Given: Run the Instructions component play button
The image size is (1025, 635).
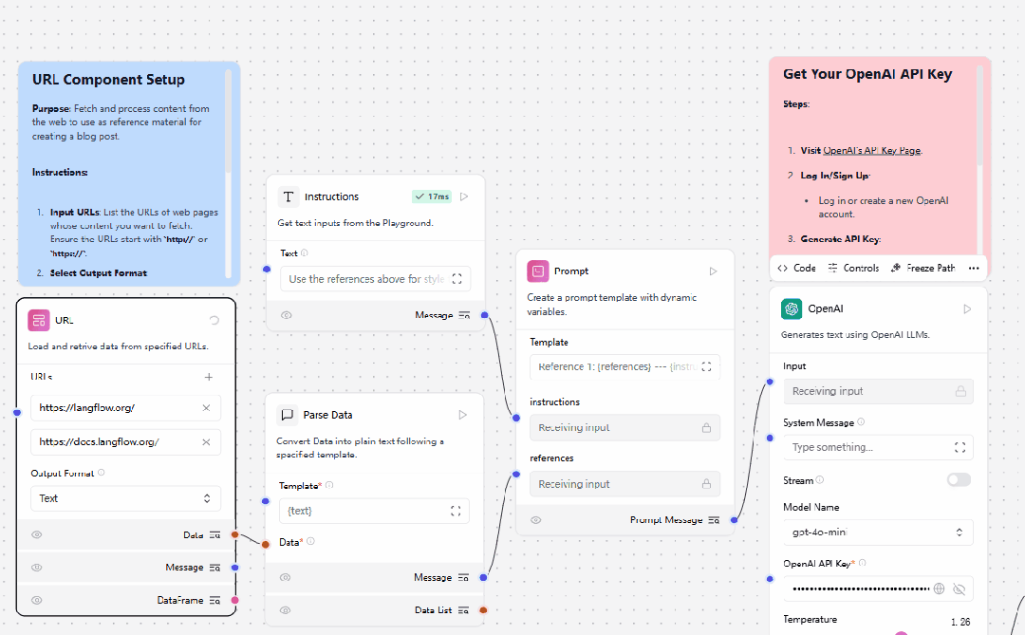Looking at the screenshot, I should click(464, 196).
